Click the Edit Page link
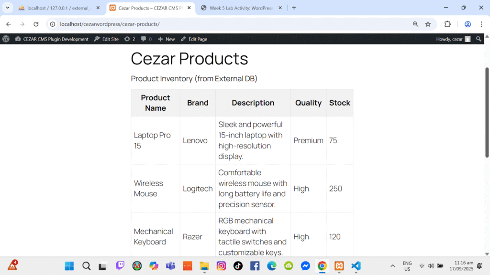 (x=194, y=39)
